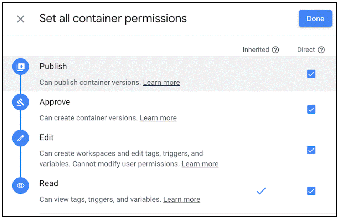Click the Direct column header
The image size is (340, 220).
coord(306,50)
